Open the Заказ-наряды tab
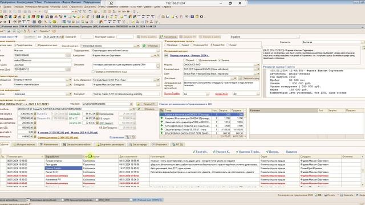 click(138, 145)
